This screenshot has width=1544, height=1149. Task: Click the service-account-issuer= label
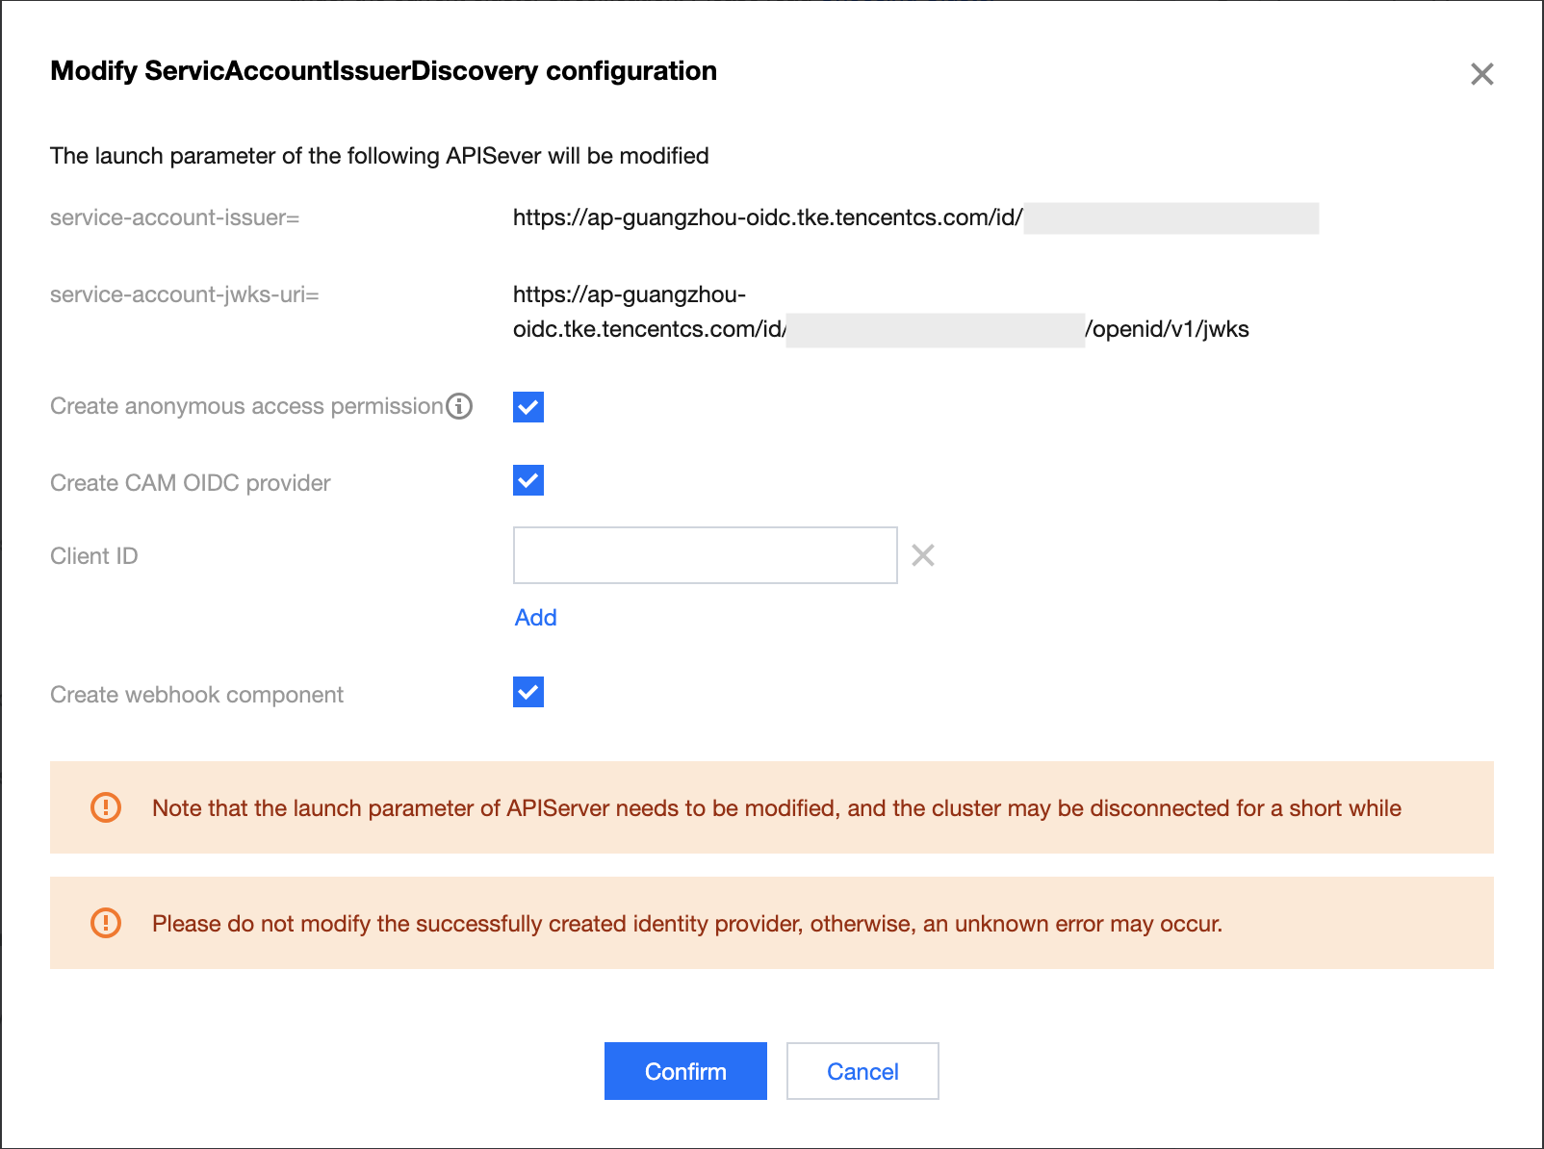175,217
